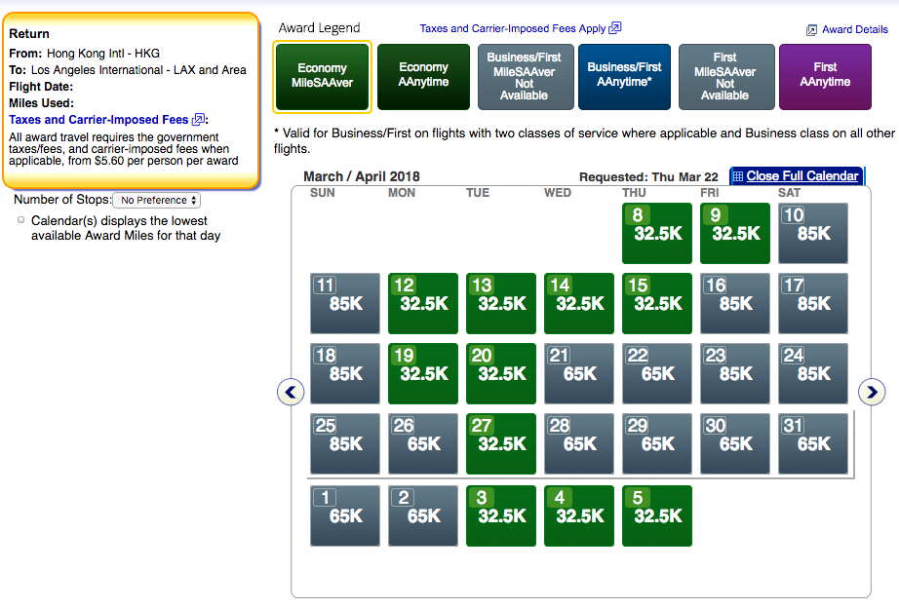Viewport: 899px width, 609px height.
Task: Select the Economy AAnytime award type
Action: pyautogui.click(x=423, y=76)
